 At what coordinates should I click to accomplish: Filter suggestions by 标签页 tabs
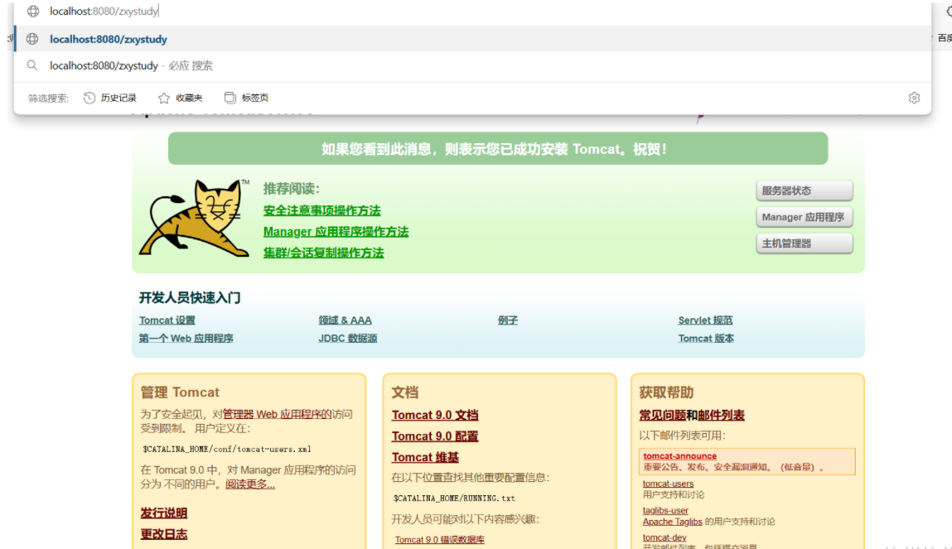point(247,98)
